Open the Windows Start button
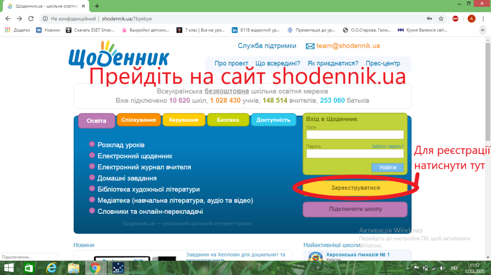 click(9, 268)
